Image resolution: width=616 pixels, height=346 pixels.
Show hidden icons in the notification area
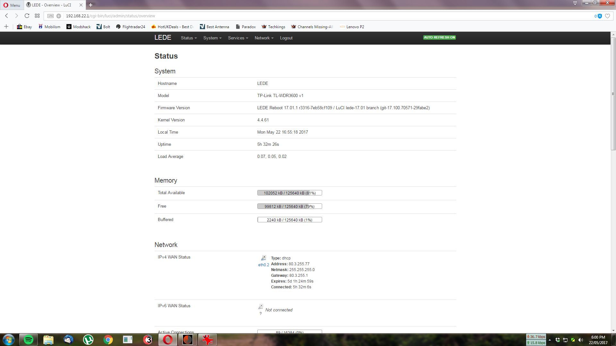550,339
